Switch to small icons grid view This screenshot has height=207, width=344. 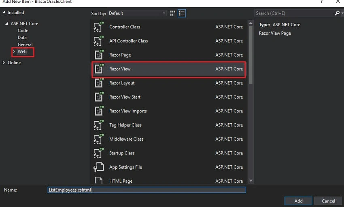(173, 13)
